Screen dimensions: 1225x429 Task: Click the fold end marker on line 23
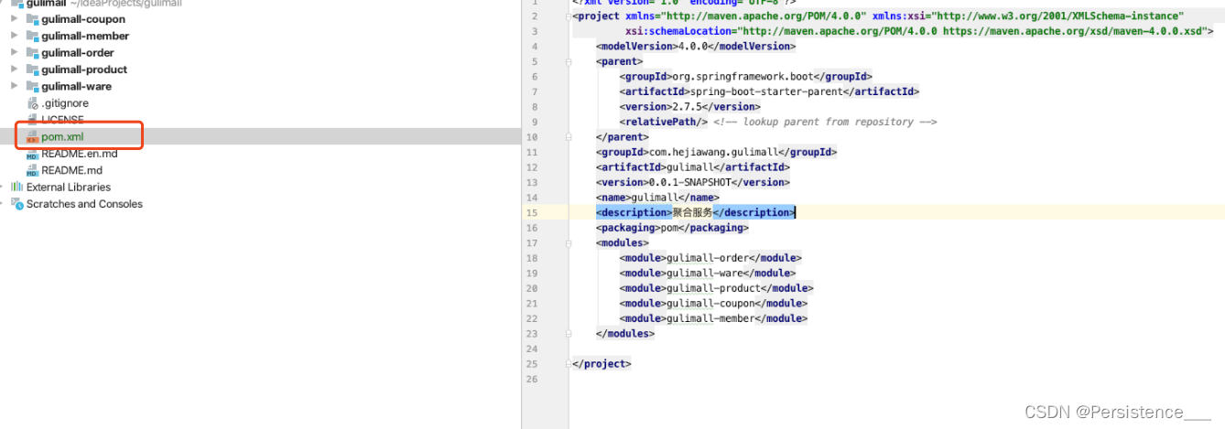pos(569,334)
